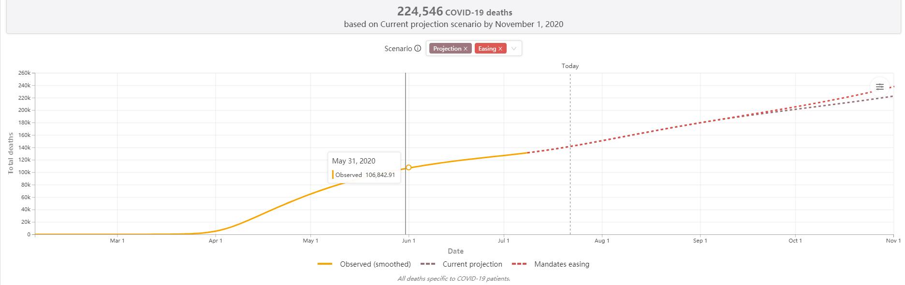
Task: Click the Today marker label above chart
Action: point(570,66)
